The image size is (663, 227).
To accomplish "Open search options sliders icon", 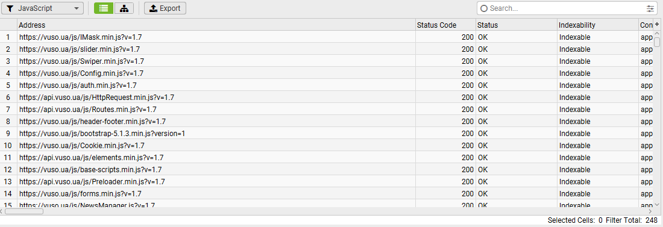I will pyautogui.click(x=650, y=8).
